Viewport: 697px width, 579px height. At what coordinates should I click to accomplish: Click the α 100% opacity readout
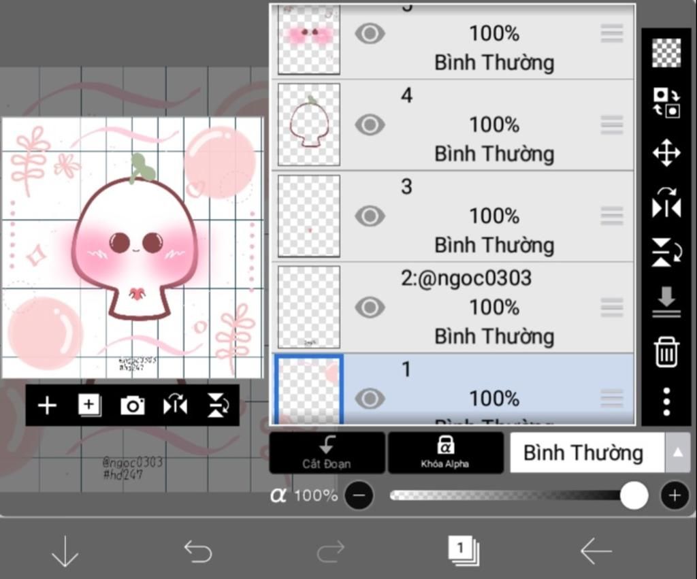point(304,495)
